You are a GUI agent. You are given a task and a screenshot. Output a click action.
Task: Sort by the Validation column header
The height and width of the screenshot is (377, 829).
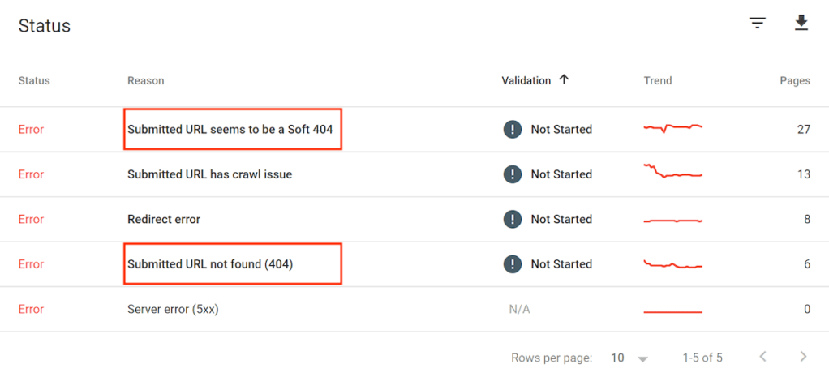tap(526, 80)
